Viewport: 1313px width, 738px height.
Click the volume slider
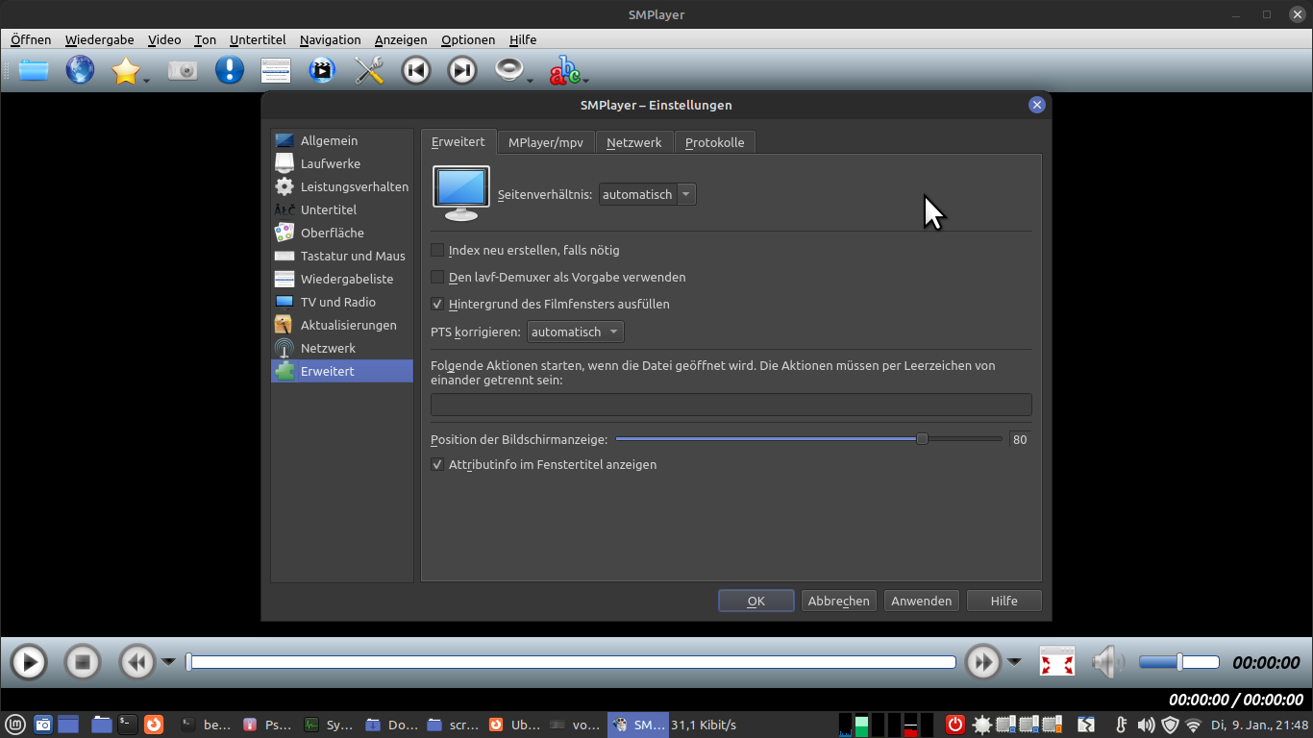tap(1179, 662)
